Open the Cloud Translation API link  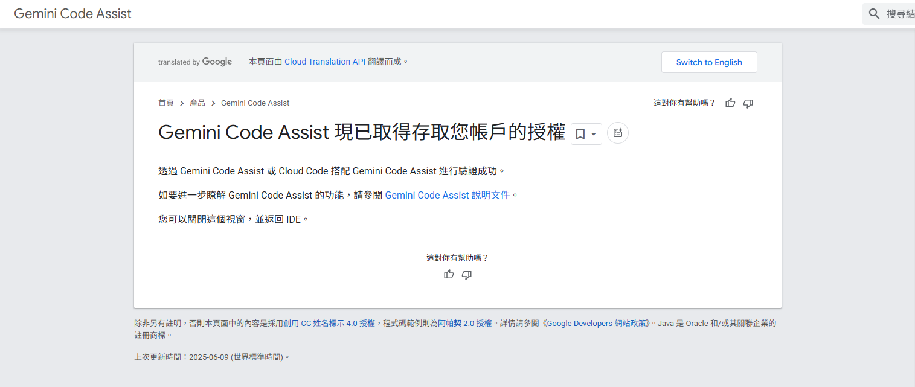[x=325, y=62]
